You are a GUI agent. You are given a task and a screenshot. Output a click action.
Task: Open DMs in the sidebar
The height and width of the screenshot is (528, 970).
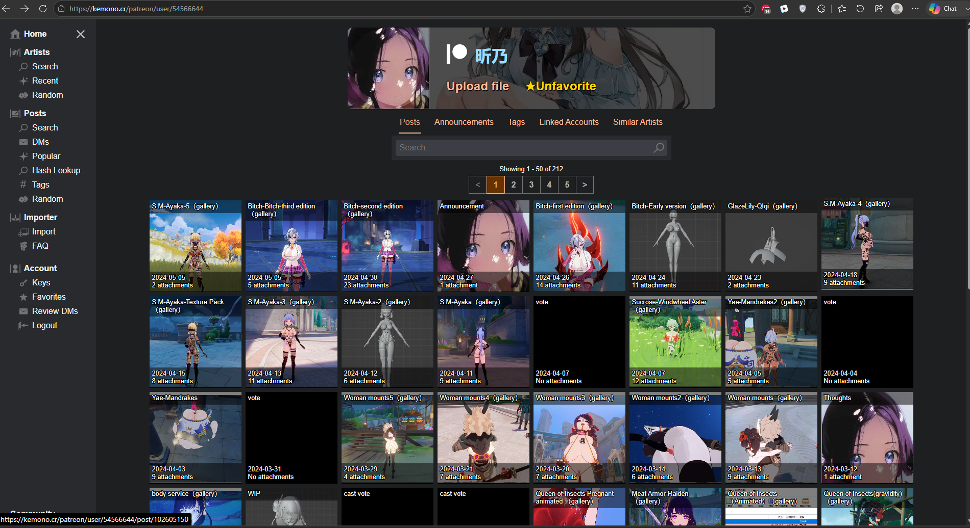(40, 142)
